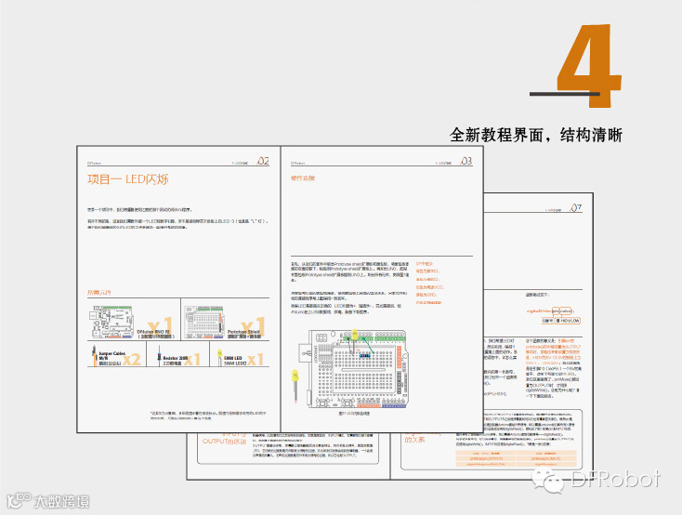Click the Jumper Cables M/M item
The width and height of the screenshot is (682, 515).
pos(116,358)
